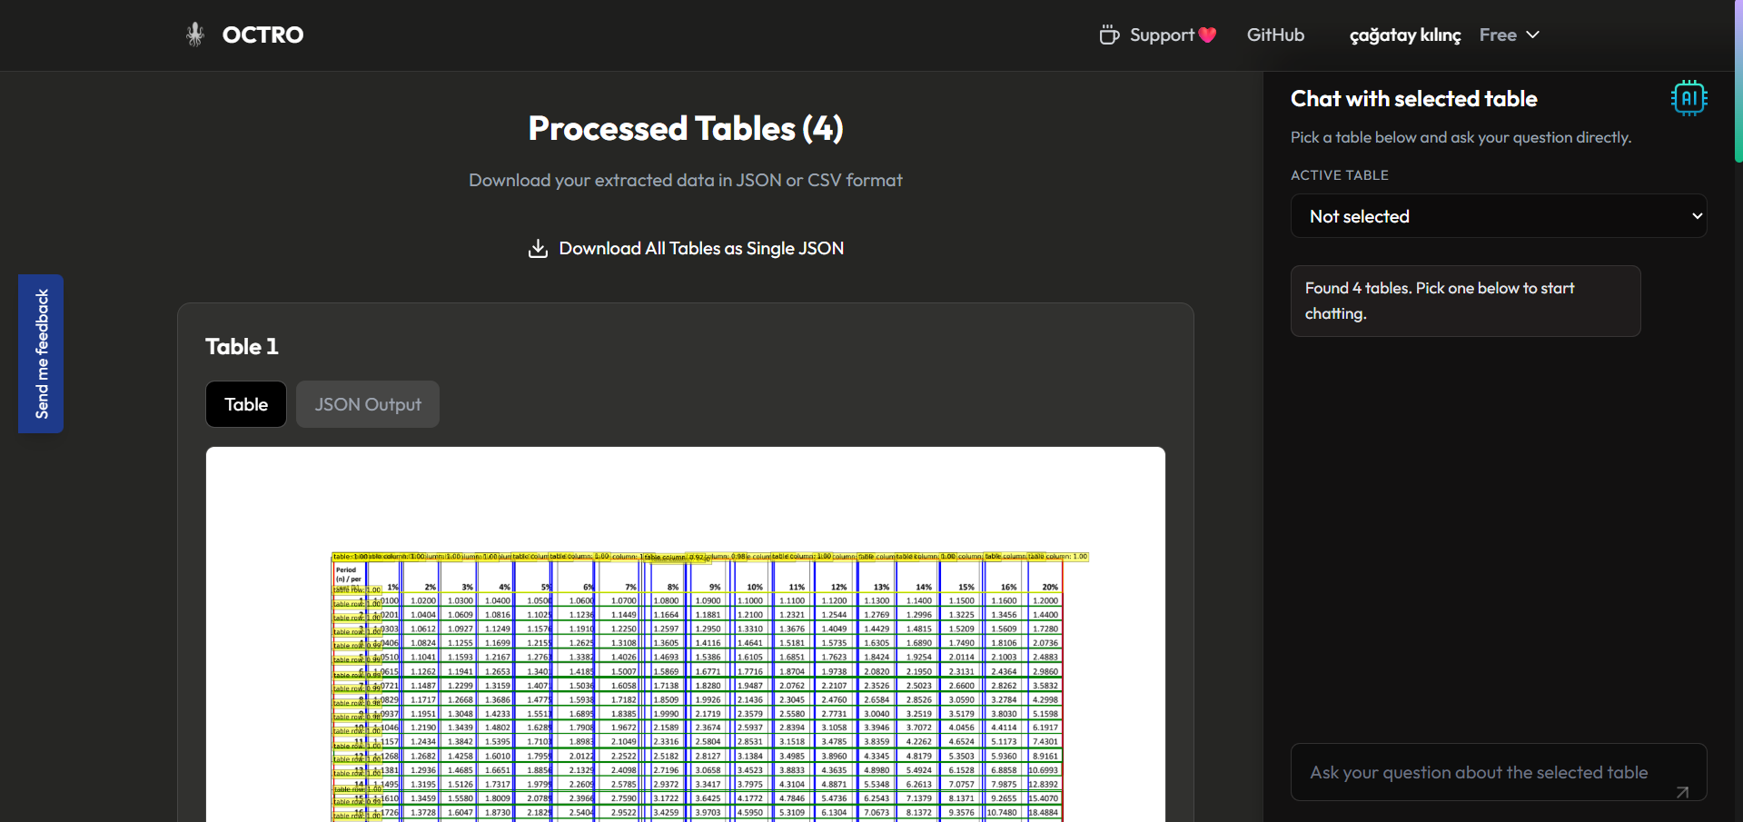Open the Not selected active table dropdown
The width and height of the screenshot is (1743, 822).
pos(1498,216)
